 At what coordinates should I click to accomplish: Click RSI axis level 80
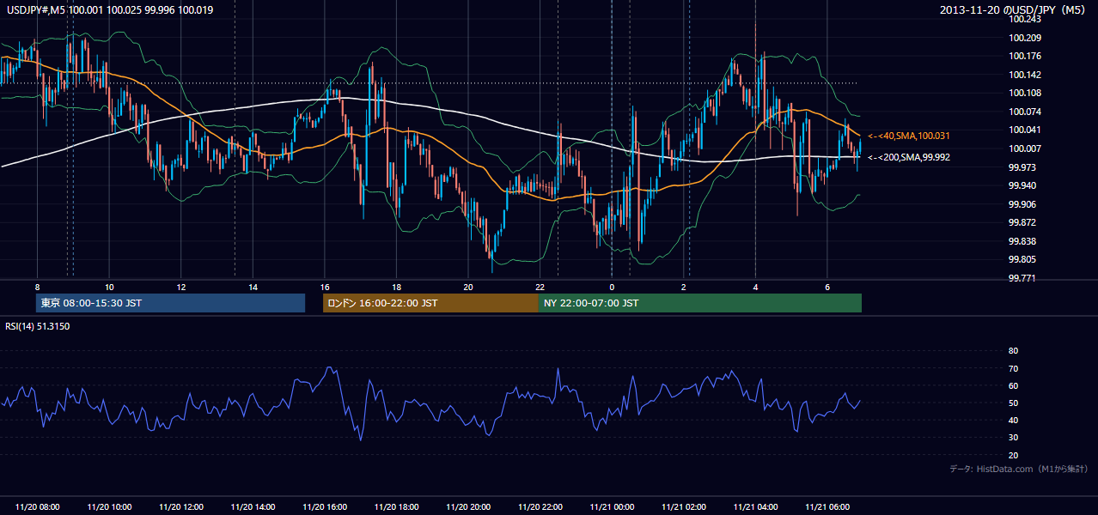(x=1013, y=351)
